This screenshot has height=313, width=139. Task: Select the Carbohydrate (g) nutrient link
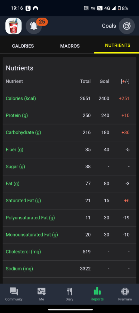tap(23, 132)
